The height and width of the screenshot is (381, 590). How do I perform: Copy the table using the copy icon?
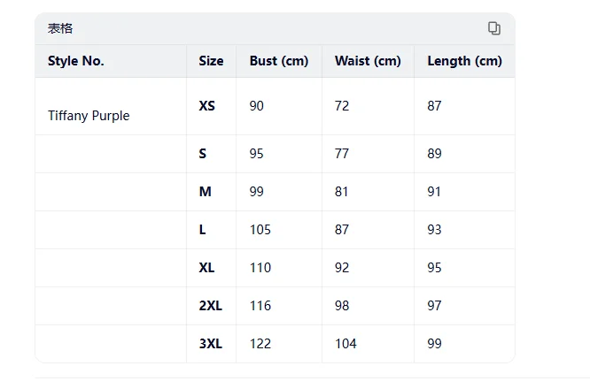pyautogui.click(x=494, y=28)
